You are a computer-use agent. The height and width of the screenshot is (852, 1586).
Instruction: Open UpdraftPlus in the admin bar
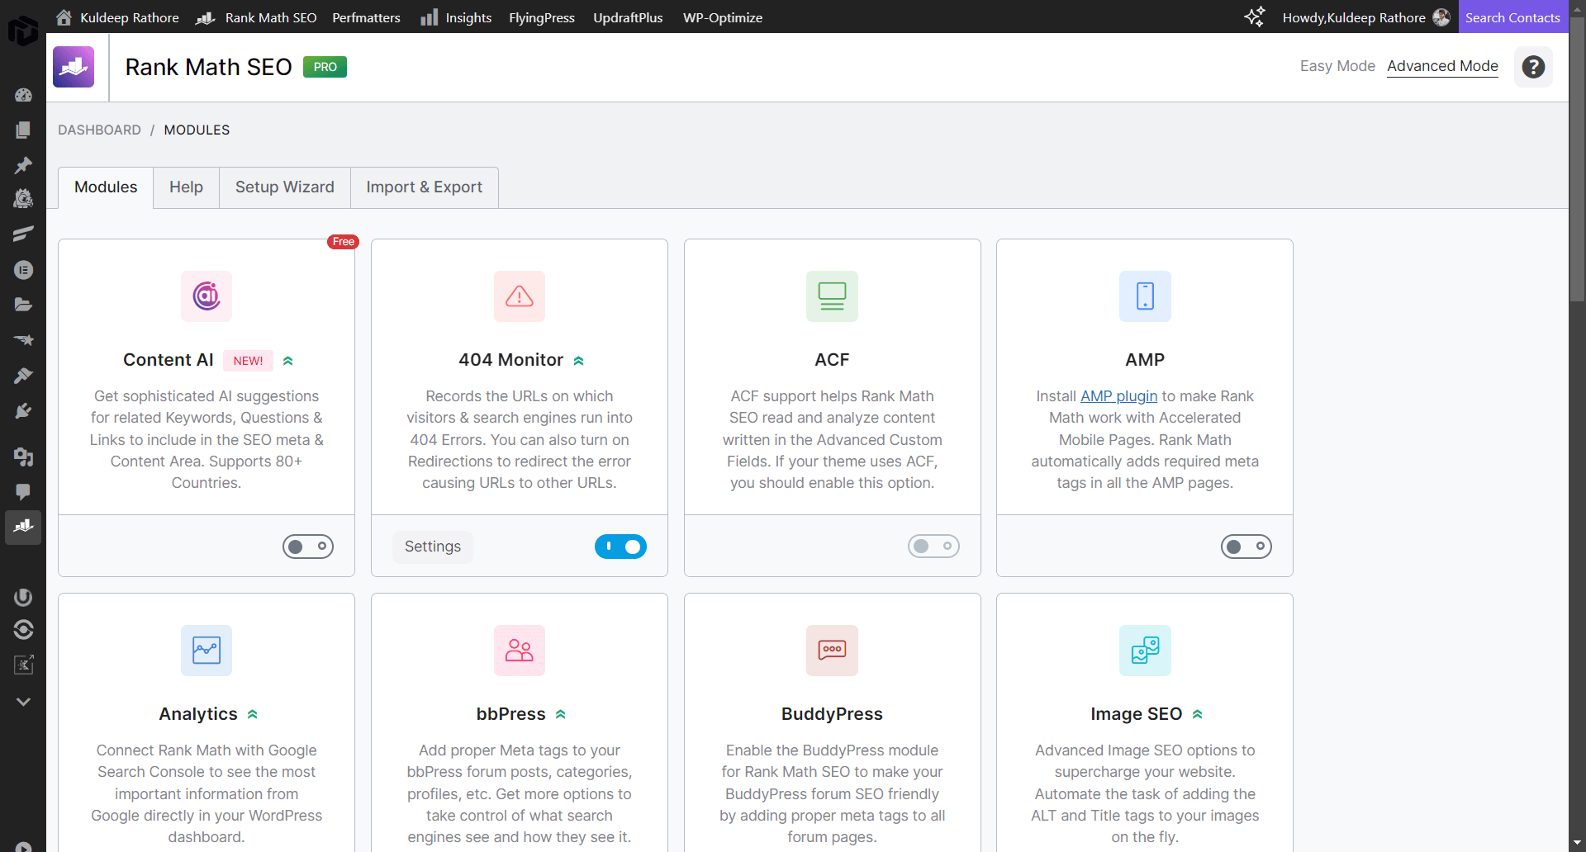point(628,17)
